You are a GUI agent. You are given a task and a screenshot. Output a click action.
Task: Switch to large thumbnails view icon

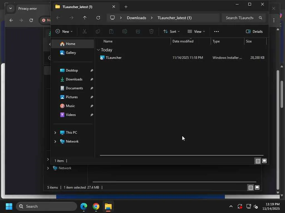coord(264,161)
